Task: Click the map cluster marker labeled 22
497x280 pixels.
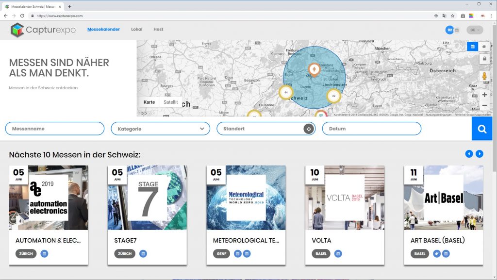Action: 333,96
